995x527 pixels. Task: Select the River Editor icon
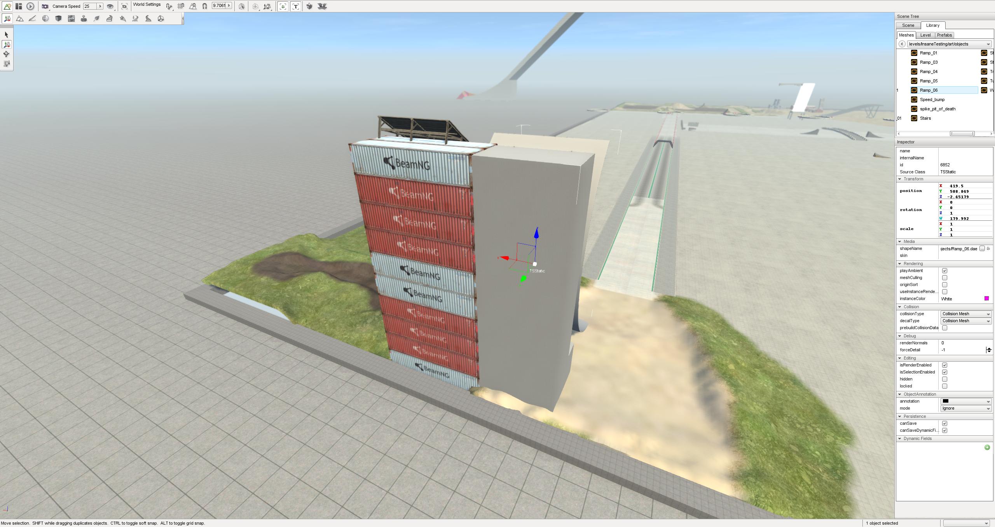(x=135, y=19)
